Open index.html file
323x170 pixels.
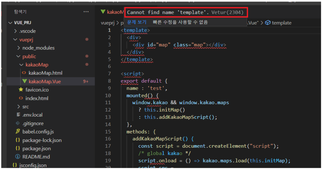(37, 98)
